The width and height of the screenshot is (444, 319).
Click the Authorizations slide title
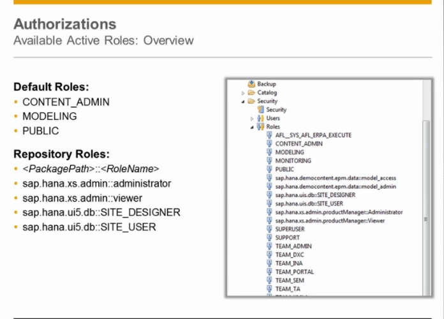pyautogui.click(x=65, y=24)
